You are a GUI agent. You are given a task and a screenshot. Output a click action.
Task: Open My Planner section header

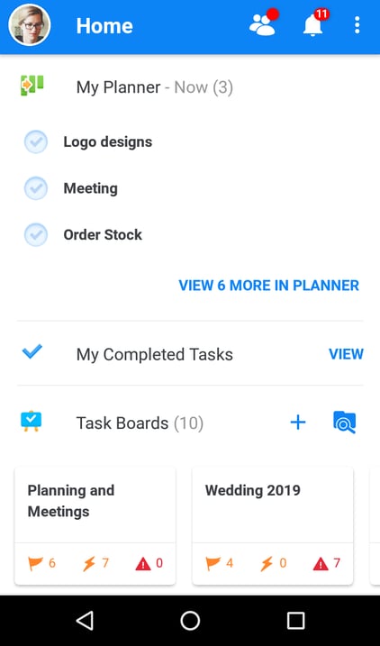(x=154, y=87)
